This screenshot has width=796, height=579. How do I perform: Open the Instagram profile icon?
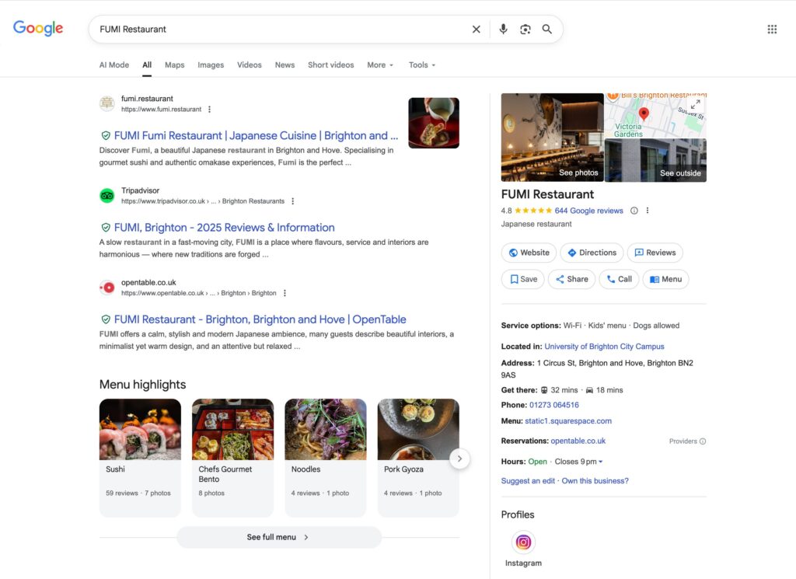[524, 542]
